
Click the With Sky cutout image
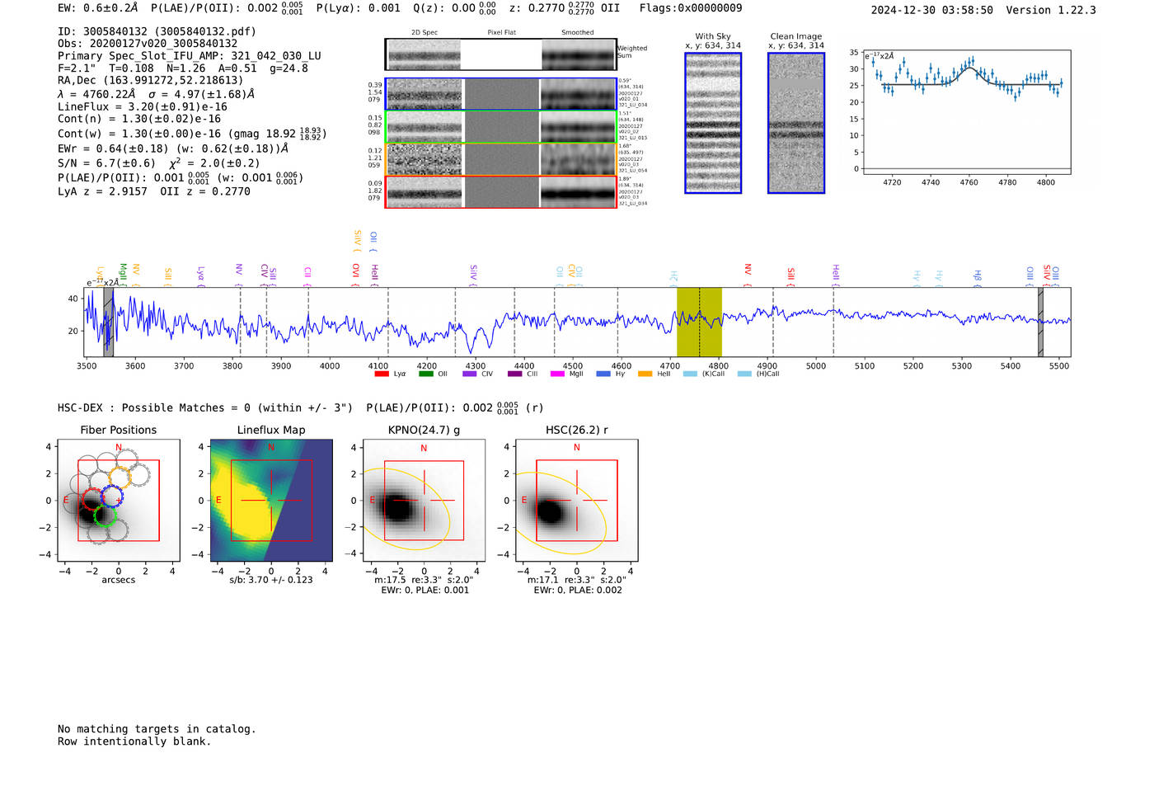pyautogui.click(x=713, y=123)
